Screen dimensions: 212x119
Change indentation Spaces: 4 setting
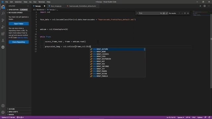[181, 117]
